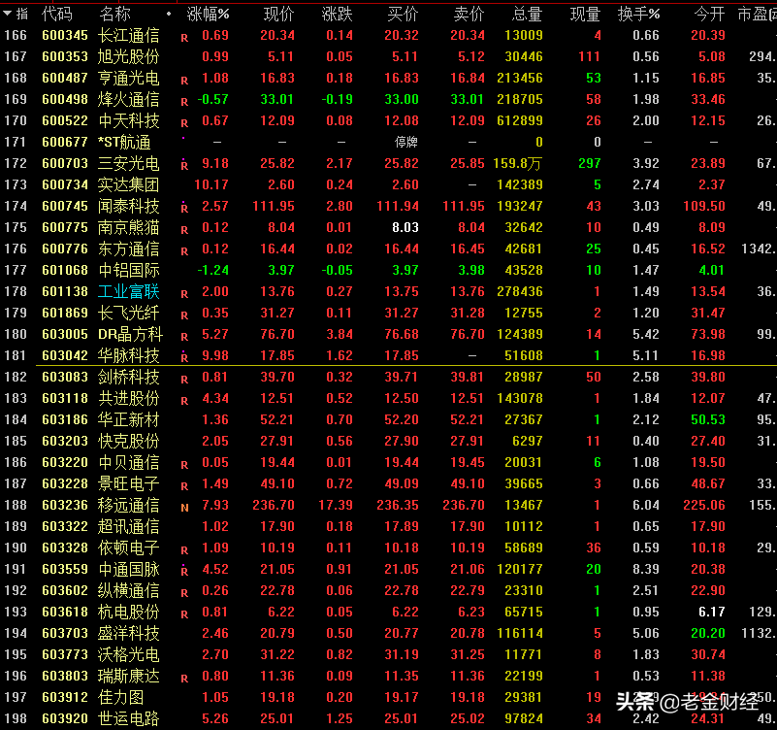This screenshot has width=777, height=730.
Task: Click the 总量 column header
Action: (x=527, y=14)
